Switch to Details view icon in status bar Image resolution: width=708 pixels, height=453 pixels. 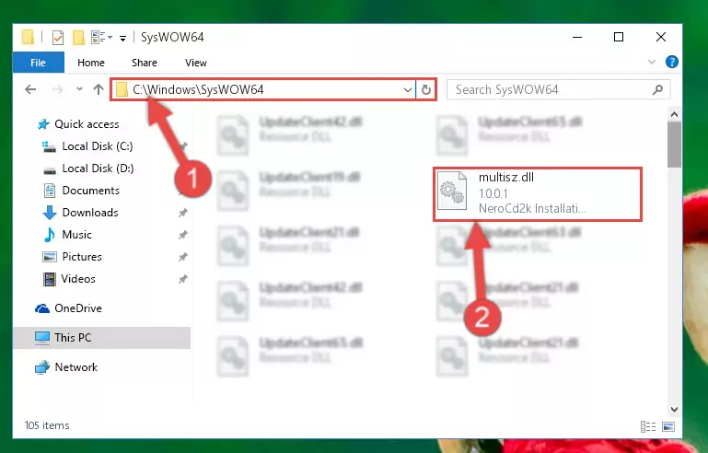coord(648,426)
